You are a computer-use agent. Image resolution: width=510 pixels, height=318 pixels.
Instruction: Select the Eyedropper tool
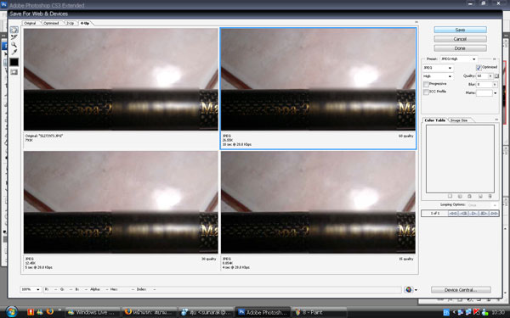click(14, 52)
